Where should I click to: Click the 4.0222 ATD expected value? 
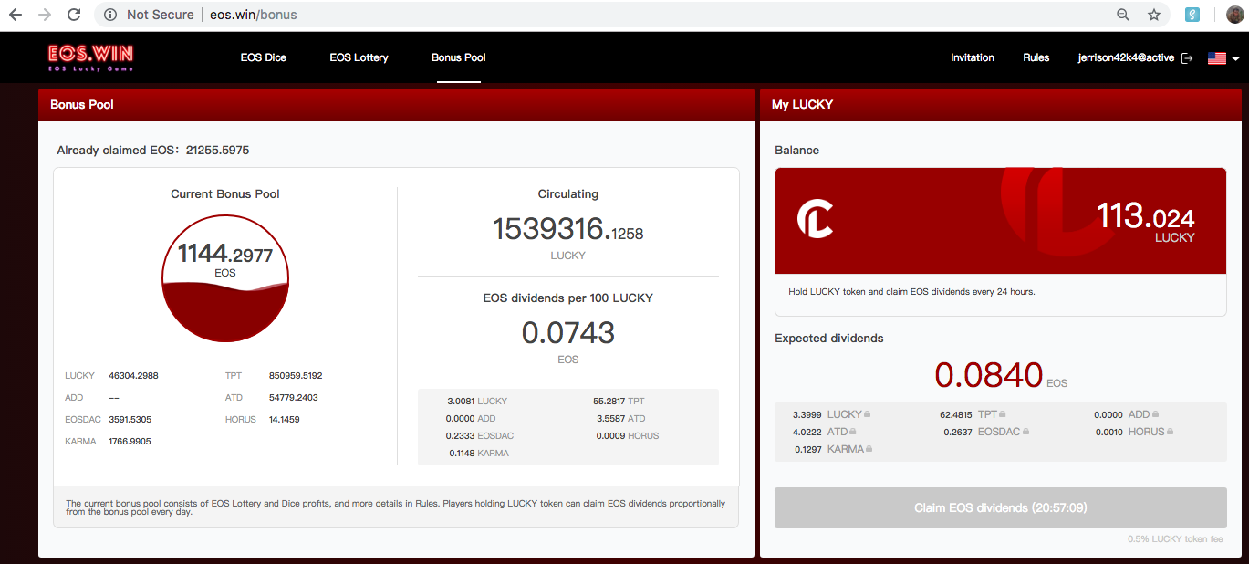807,432
